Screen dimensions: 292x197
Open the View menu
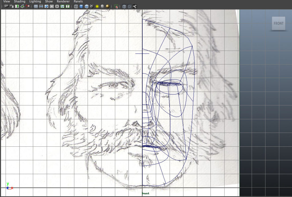(7, 1)
